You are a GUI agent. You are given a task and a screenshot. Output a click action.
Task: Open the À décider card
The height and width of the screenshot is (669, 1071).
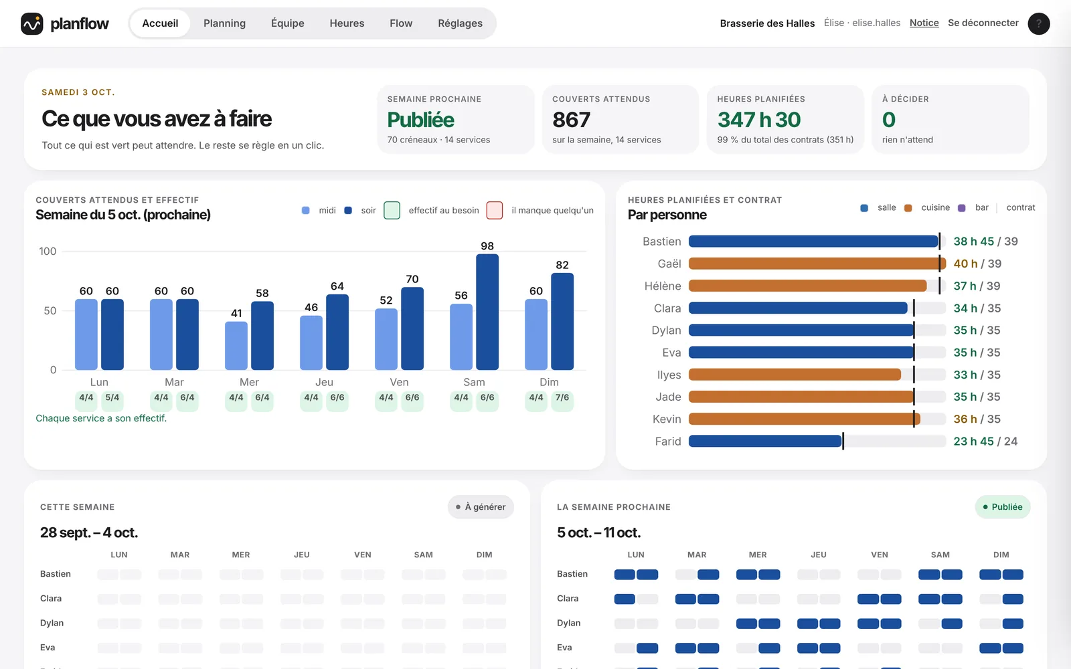tap(951, 120)
